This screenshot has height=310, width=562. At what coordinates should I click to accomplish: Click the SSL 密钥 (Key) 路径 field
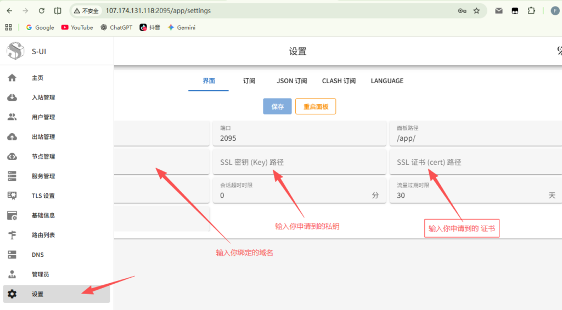[299, 163]
